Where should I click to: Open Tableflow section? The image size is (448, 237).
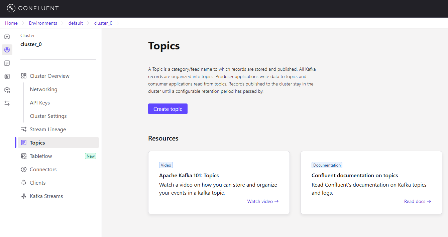(41, 156)
